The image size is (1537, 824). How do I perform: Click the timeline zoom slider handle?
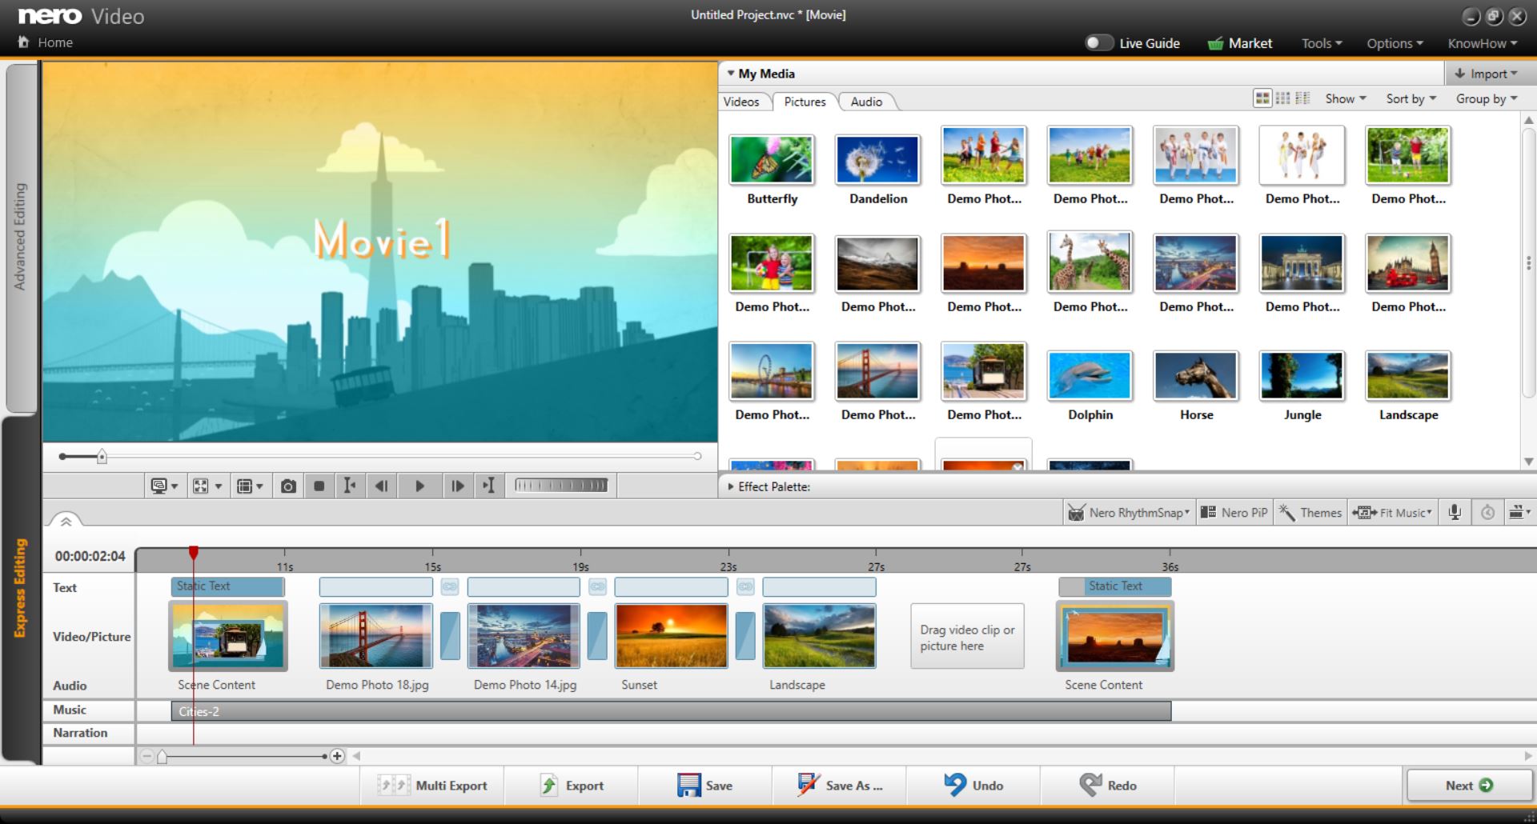(x=162, y=756)
